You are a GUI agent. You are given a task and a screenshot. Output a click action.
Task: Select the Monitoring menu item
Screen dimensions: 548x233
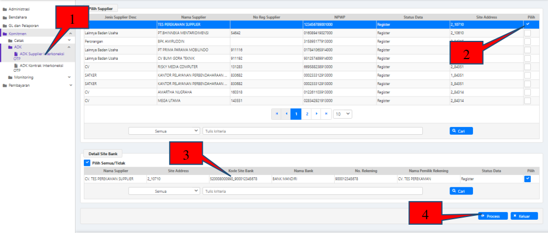click(x=31, y=77)
